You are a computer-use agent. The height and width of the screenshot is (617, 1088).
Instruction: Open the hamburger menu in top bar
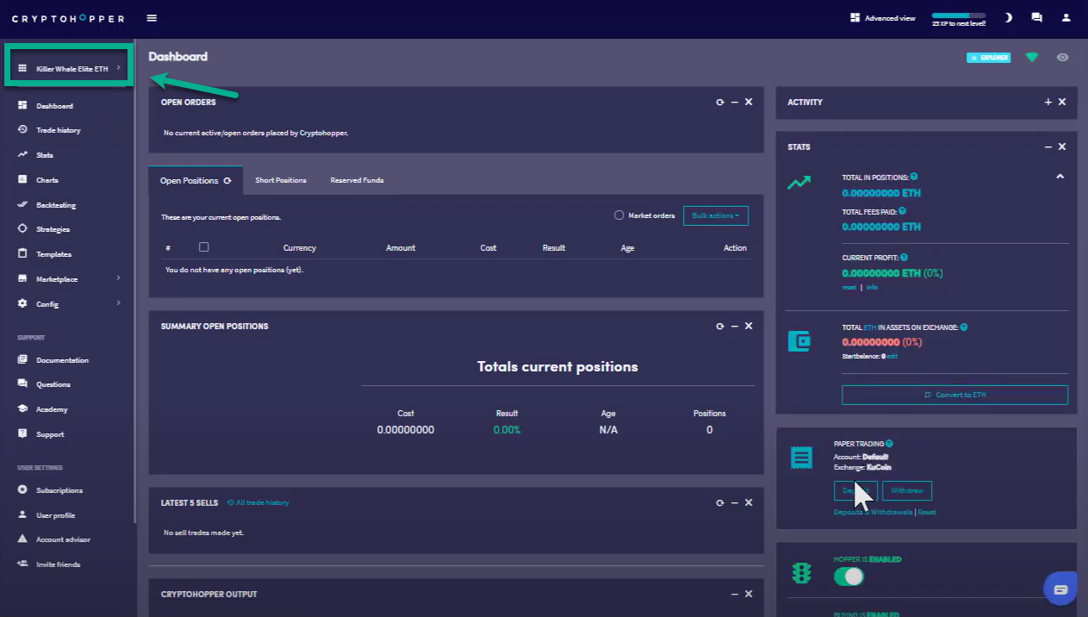(152, 18)
